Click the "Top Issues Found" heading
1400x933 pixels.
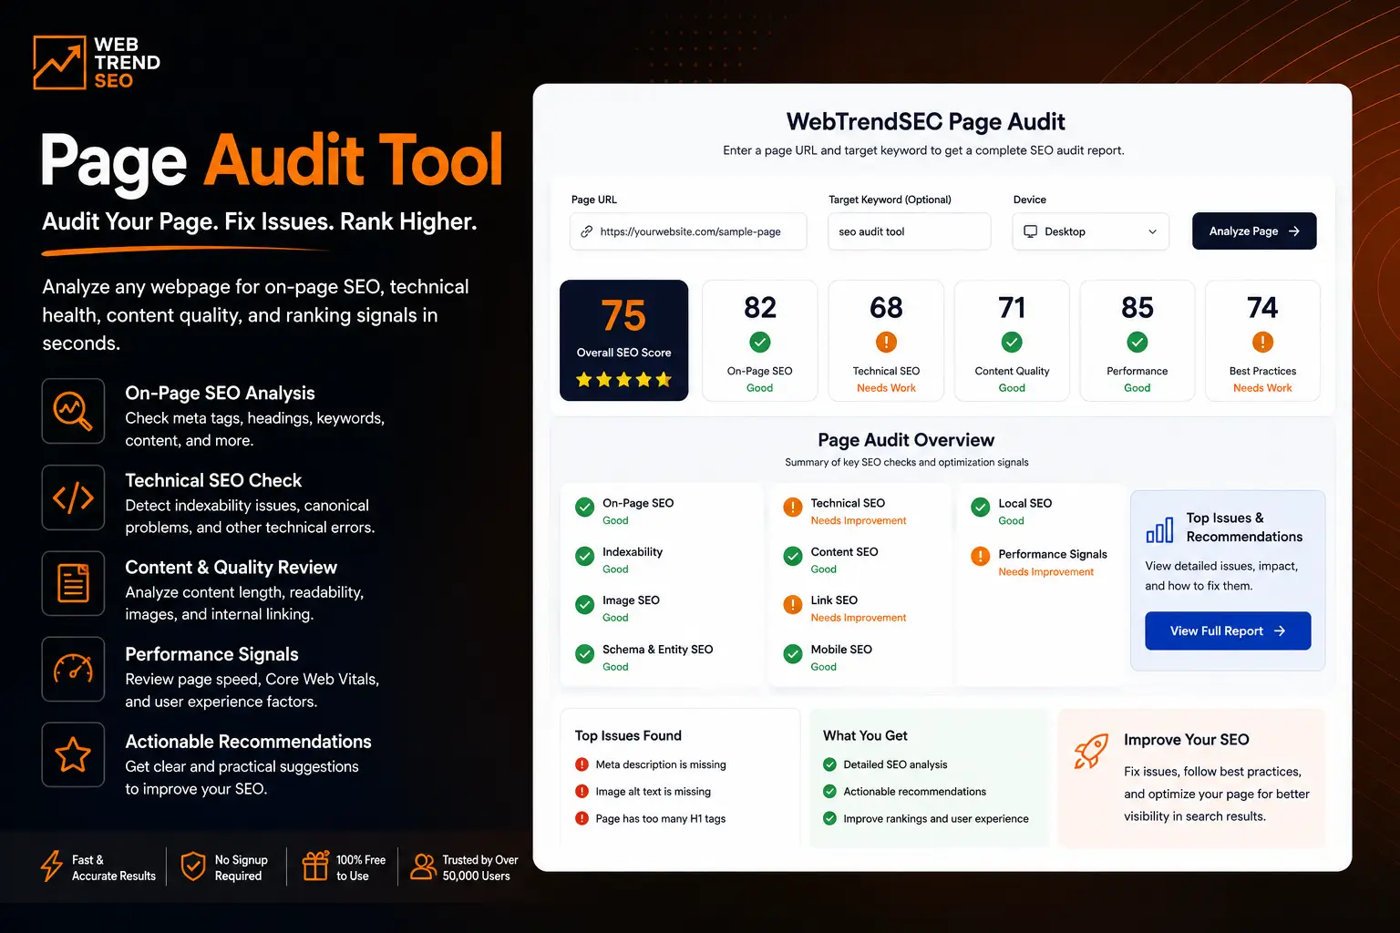628,735
